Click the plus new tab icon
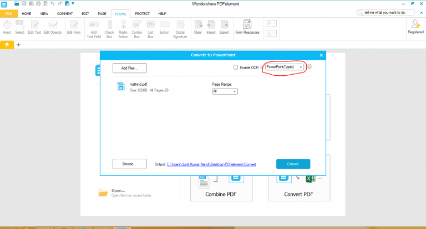This screenshot has width=426, height=229. pos(18,45)
